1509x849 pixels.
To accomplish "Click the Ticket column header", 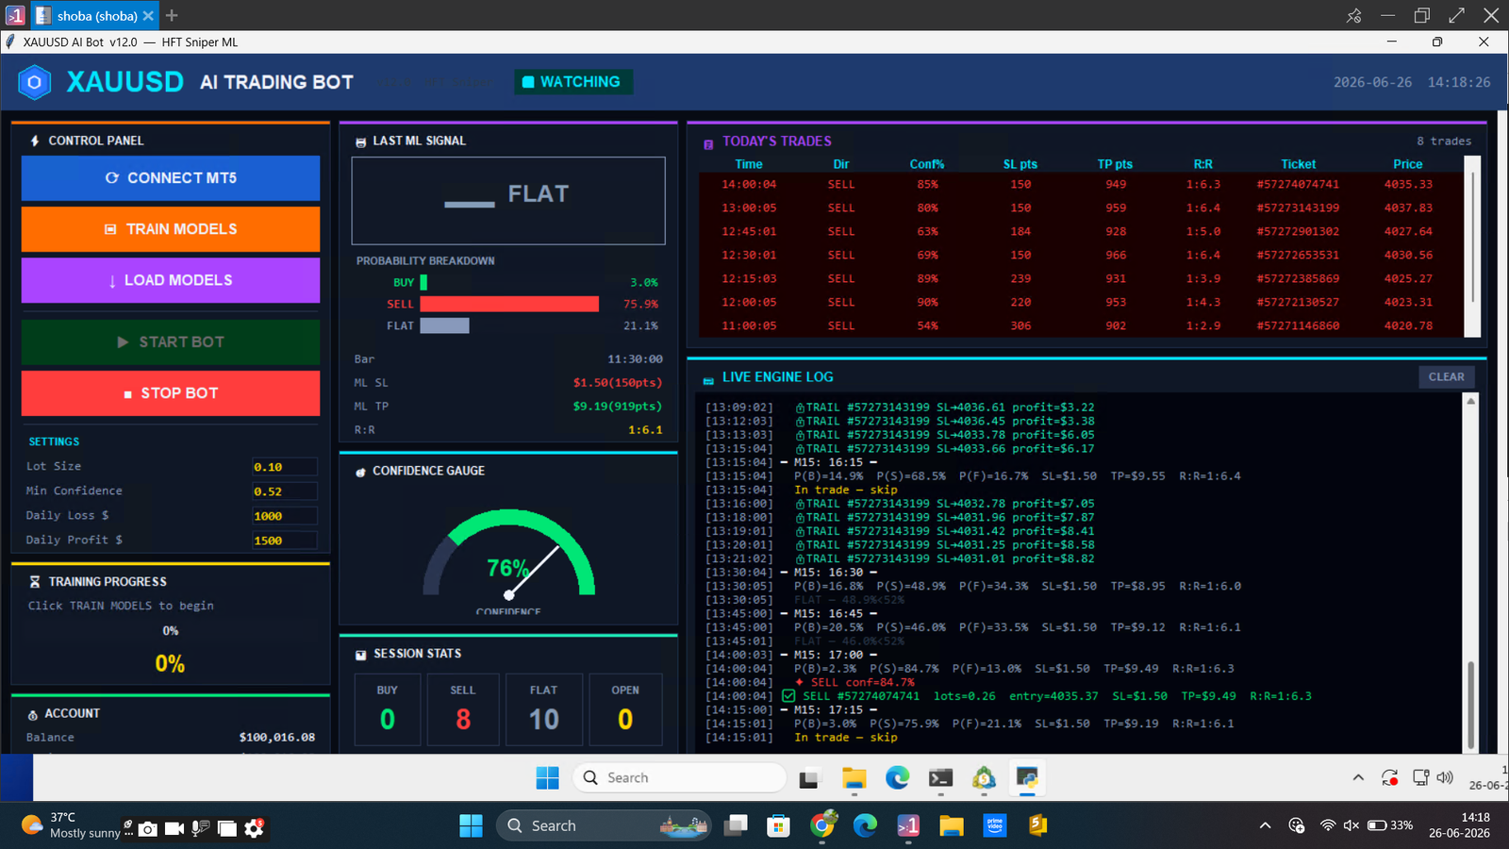I will (1298, 164).
